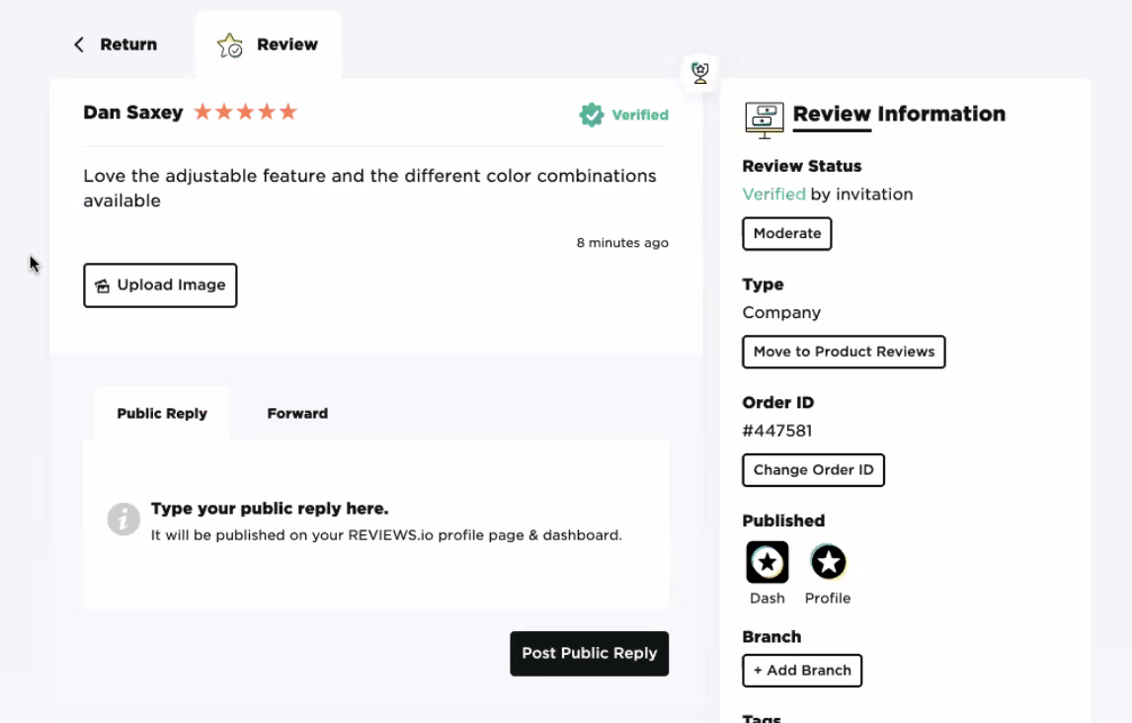This screenshot has width=1132, height=723.
Task: Click the Post Public Reply button
Action: pyautogui.click(x=589, y=654)
